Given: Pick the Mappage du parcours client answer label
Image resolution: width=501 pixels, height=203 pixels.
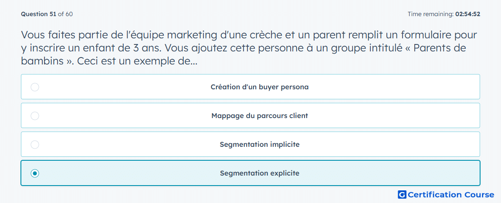Looking at the screenshot, I should pos(260,116).
